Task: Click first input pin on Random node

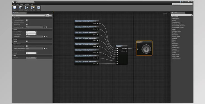Action: click(117, 49)
